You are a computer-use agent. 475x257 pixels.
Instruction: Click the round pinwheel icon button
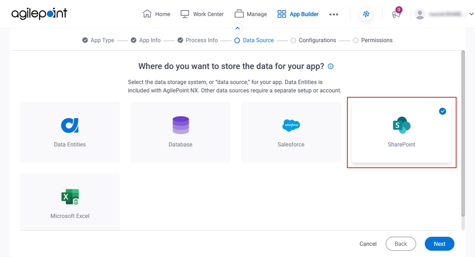pyautogui.click(x=366, y=14)
